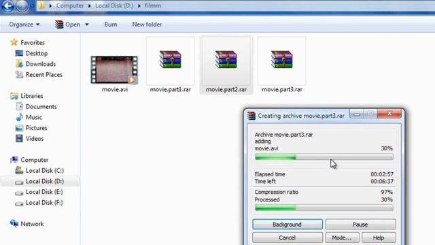Click the Help button in WinRAR dialog

pyautogui.click(x=379, y=238)
